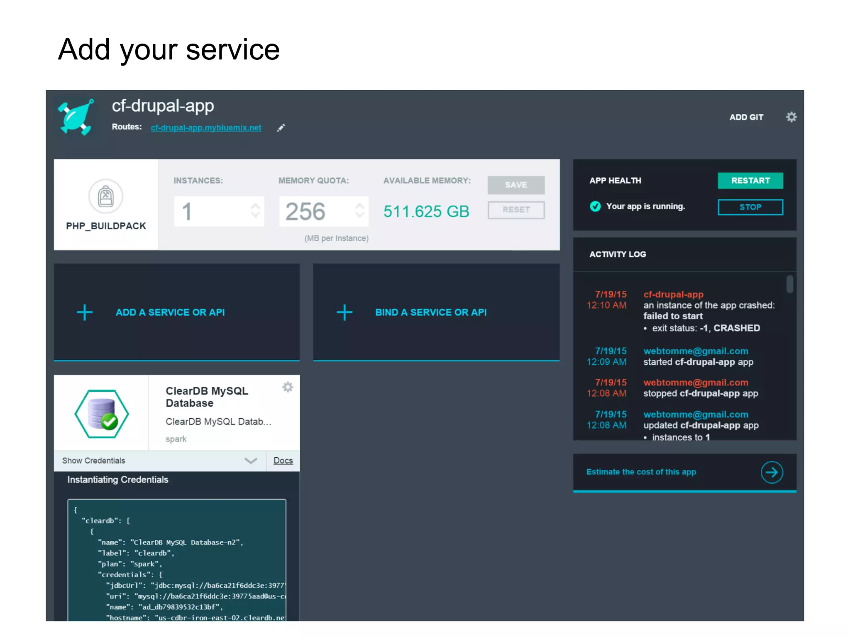850x638 pixels.
Task: Click the RESET button
Action: click(x=516, y=210)
